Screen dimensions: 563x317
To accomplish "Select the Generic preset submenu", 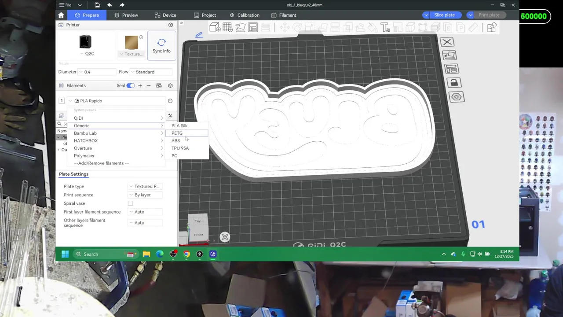I will coord(117,125).
